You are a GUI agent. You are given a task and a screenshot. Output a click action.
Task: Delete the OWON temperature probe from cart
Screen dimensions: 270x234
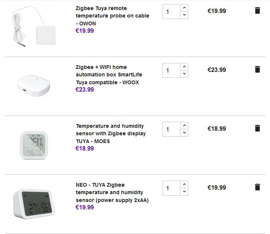pos(257,11)
